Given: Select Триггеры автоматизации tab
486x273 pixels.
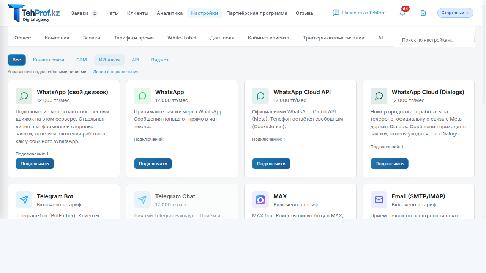Looking at the screenshot, I should pos(334,38).
